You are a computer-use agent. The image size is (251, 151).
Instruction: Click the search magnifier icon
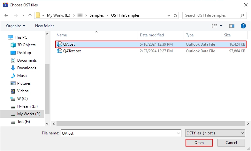click(242, 15)
